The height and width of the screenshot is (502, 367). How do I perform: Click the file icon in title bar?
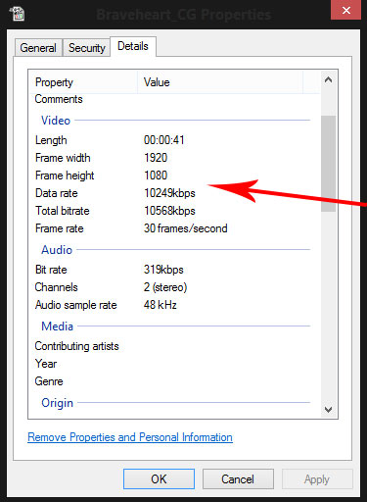coord(17,14)
